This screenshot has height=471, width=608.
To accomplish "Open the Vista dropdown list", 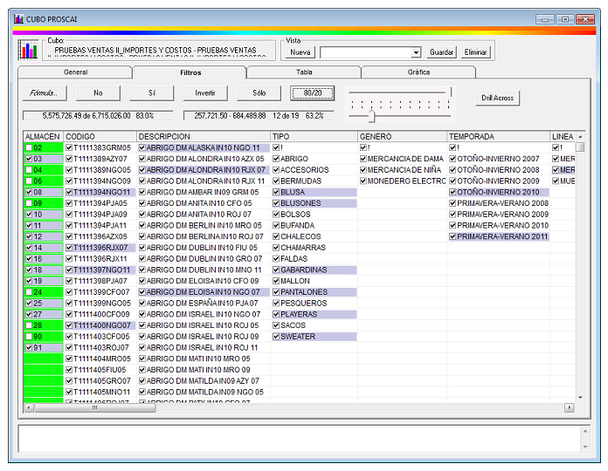I will (x=416, y=52).
